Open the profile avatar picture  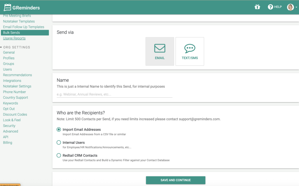pos(290,7)
